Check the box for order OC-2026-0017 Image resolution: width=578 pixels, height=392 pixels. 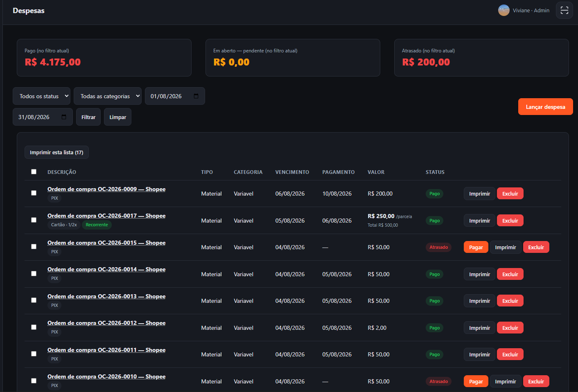click(34, 220)
